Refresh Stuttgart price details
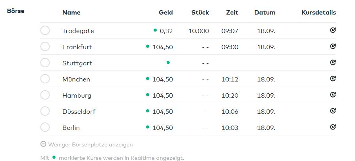 tap(333, 62)
